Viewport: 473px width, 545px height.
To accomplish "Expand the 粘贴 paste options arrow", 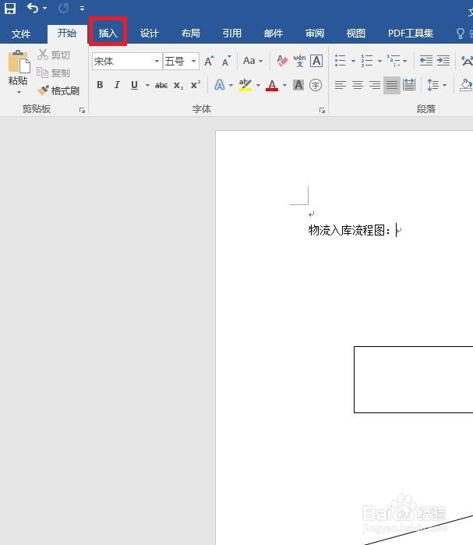I will [19, 93].
